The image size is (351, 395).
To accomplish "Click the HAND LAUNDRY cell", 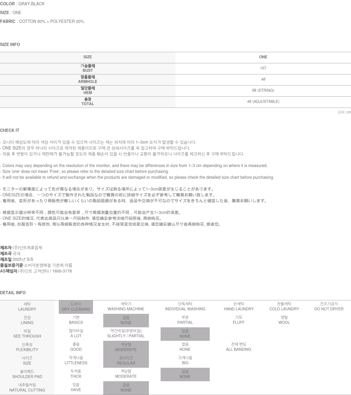I will [x=239, y=307].
